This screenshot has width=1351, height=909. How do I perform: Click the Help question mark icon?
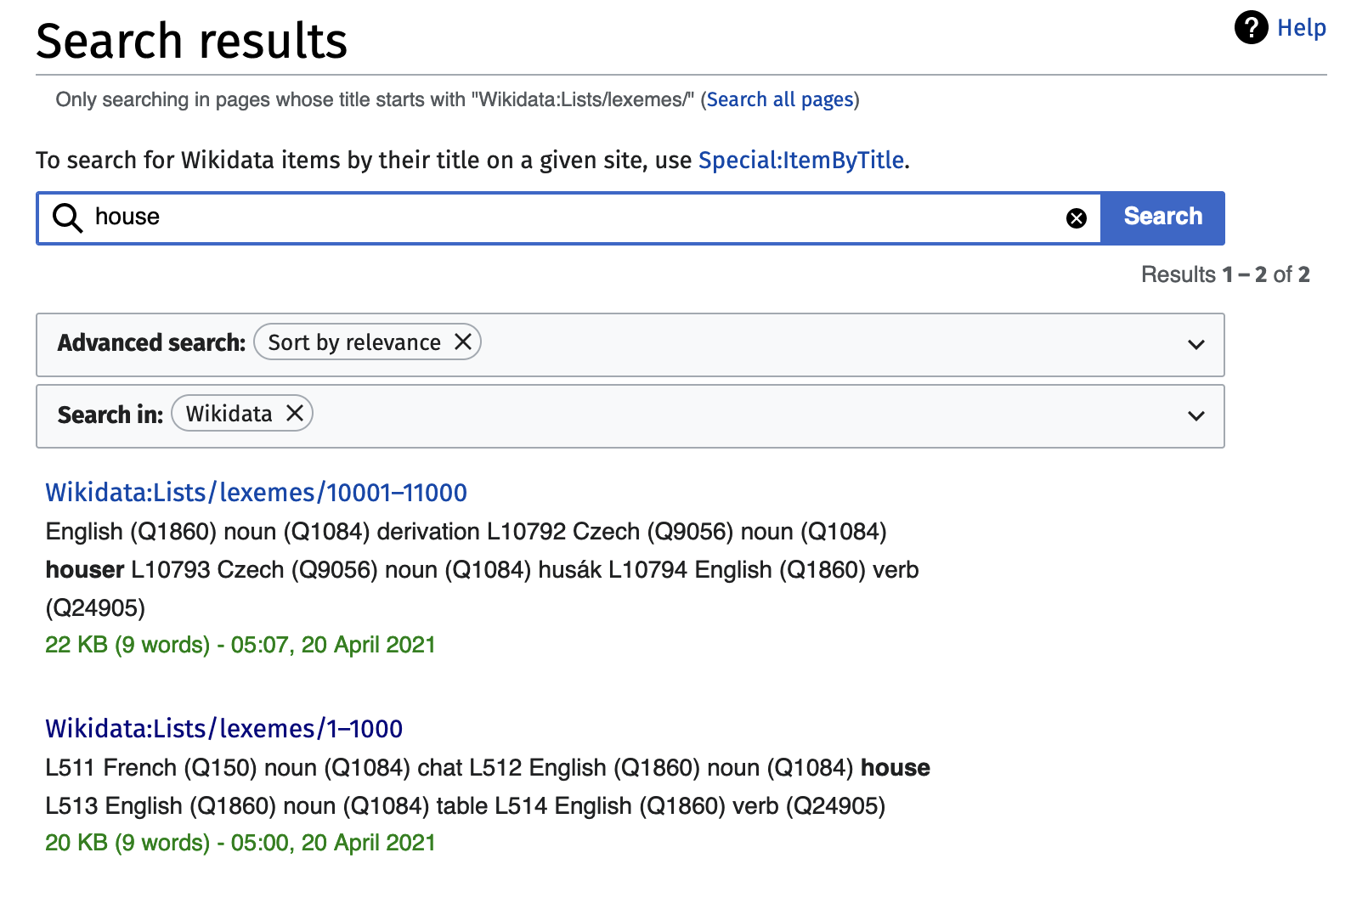1251,27
